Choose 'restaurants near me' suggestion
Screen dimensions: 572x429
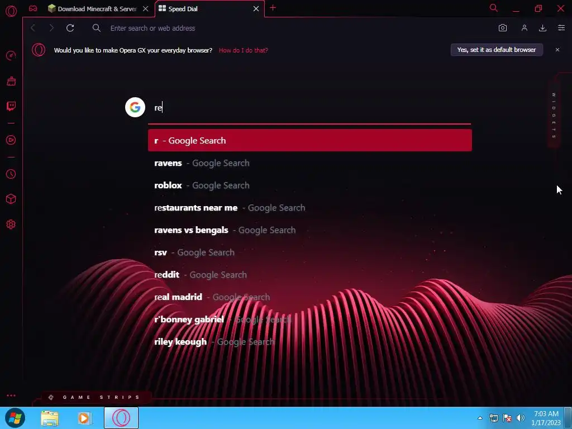click(309, 208)
